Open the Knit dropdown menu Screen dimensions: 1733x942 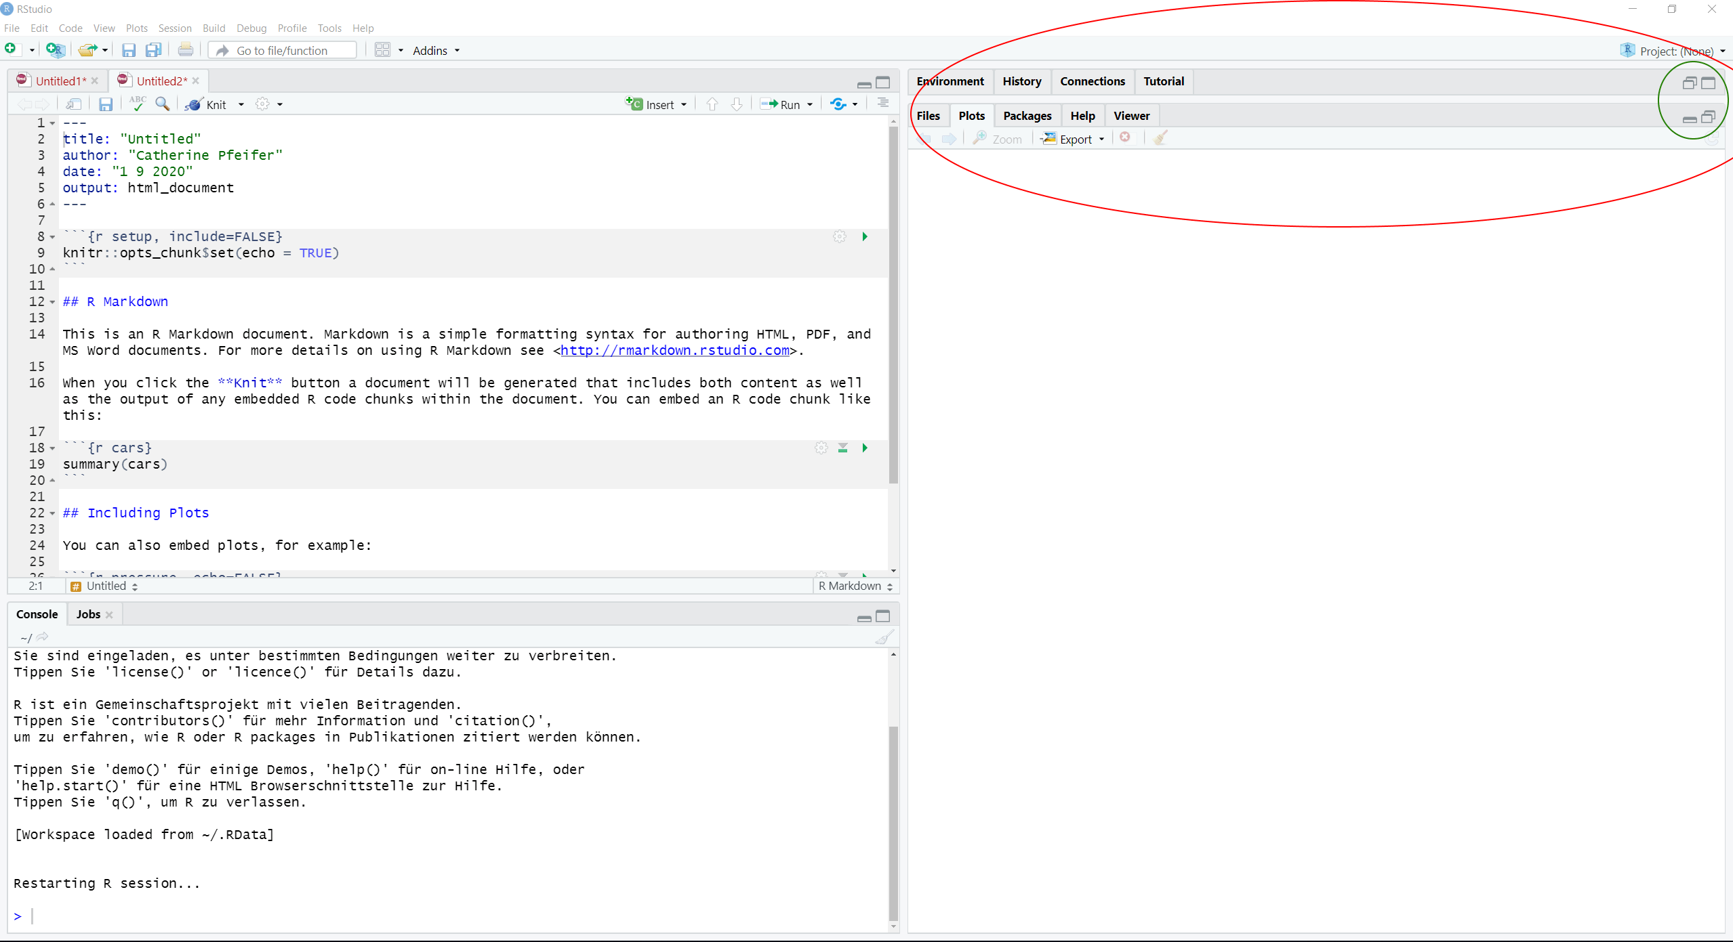click(x=241, y=104)
